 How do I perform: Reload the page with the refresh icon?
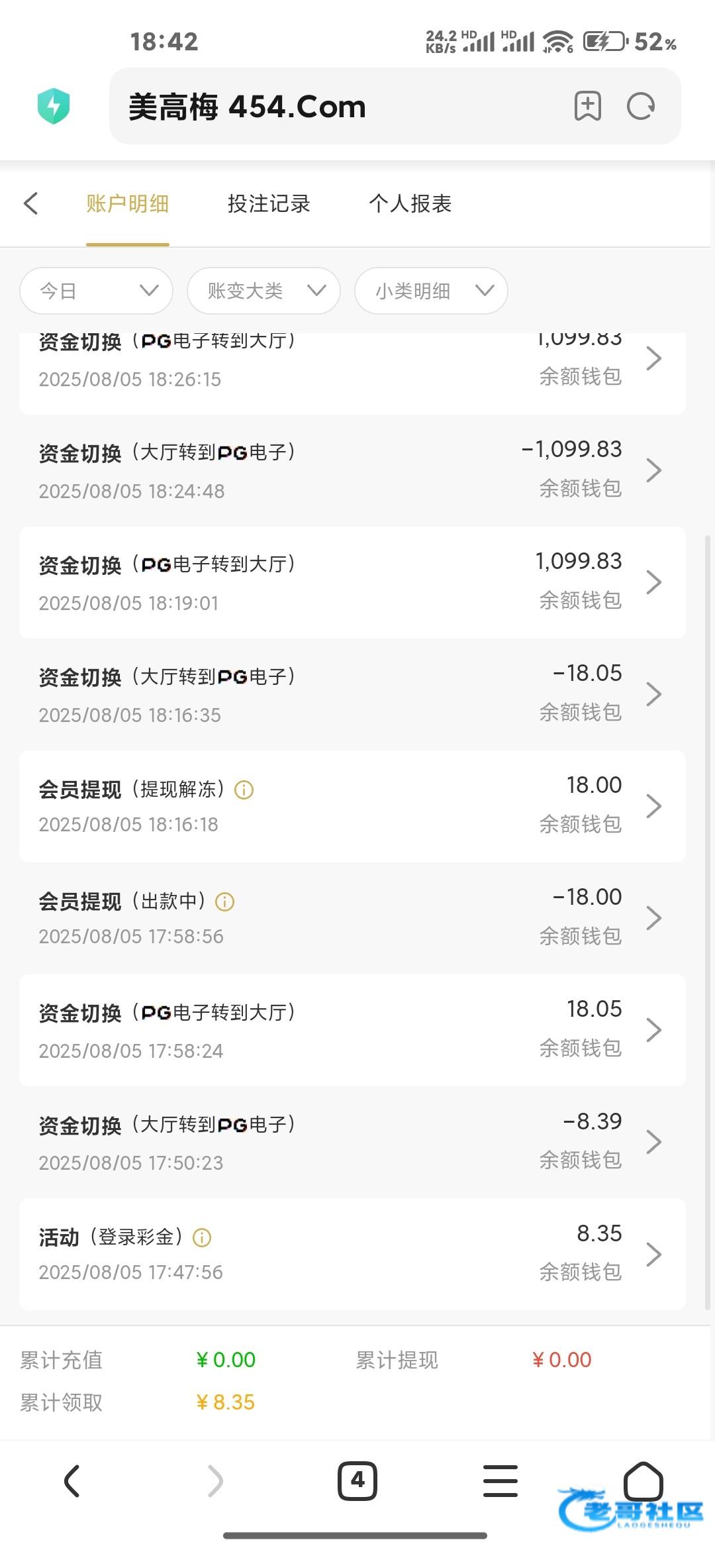640,106
